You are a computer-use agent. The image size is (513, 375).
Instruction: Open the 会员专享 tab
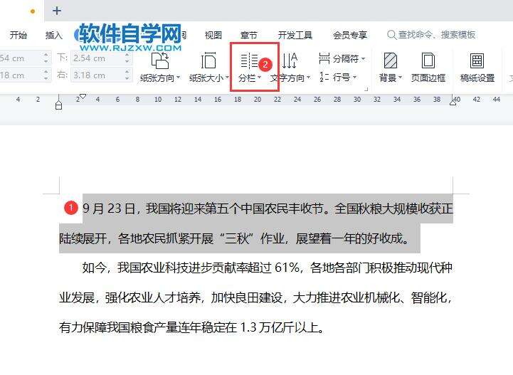pos(350,35)
